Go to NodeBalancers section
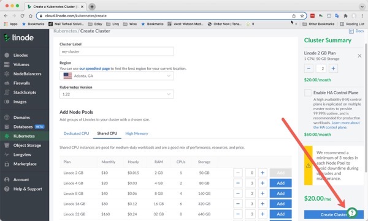This screenshot has width=368, height=221. (27, 74)
